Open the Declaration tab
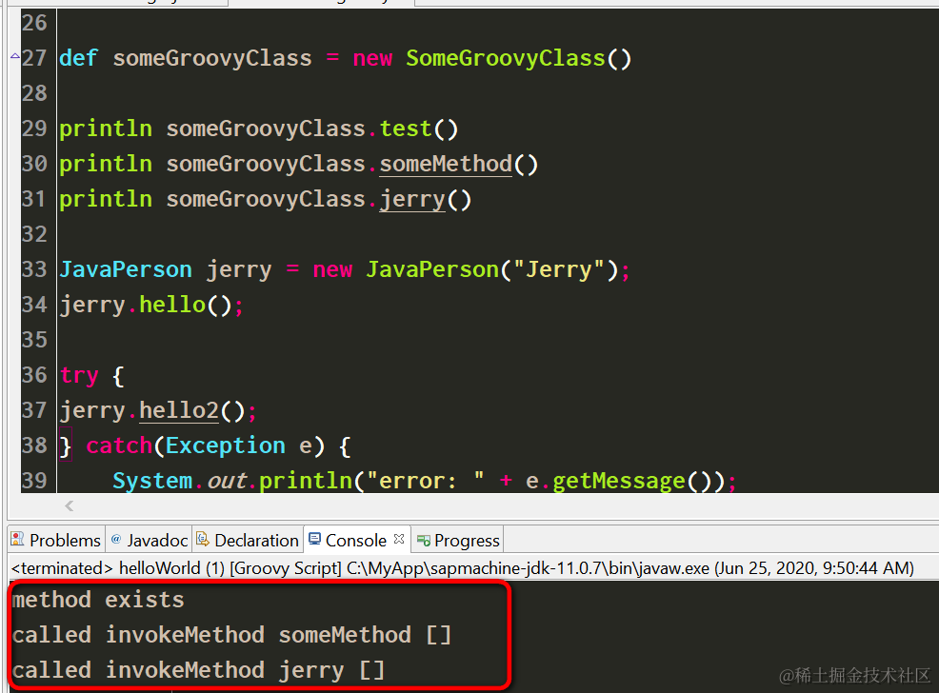 click(x=248, y=540)
